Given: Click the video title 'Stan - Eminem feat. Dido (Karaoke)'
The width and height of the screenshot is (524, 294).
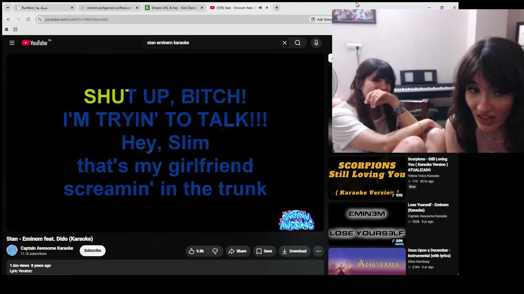Looking at the screenshot, I should 50,239.
